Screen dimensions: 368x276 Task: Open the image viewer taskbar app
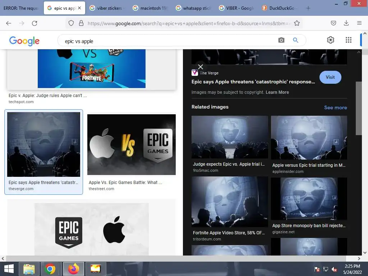[96, 269]
